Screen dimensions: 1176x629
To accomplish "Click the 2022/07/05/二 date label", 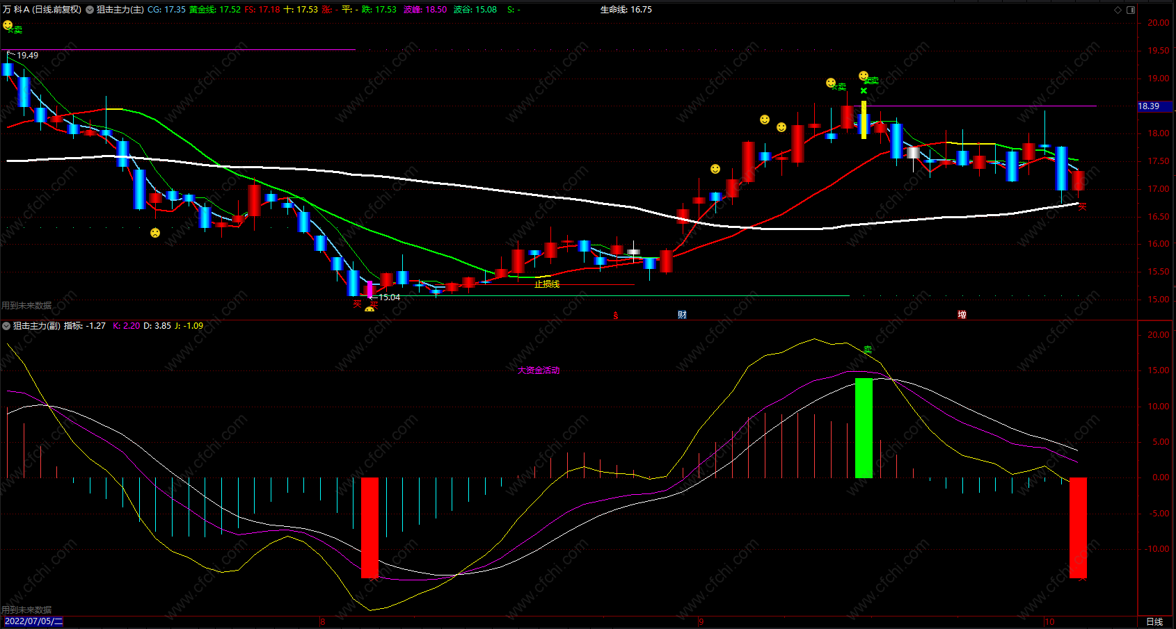I will pyautogui.click(x=33, y=621).
